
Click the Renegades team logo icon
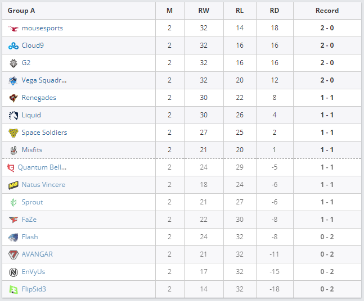click(14, 98)
